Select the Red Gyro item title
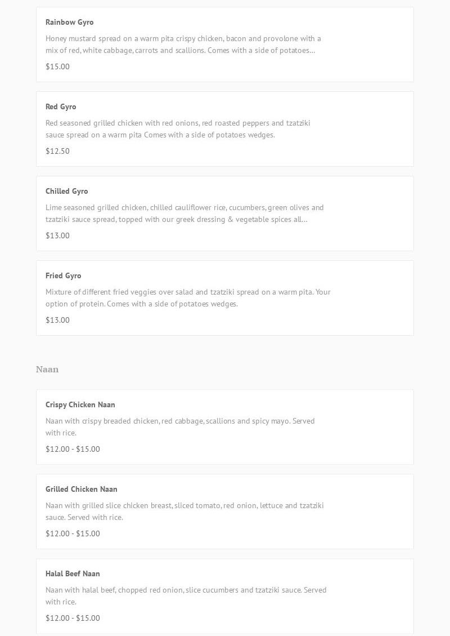450x636 pixels. pos(61,106)
